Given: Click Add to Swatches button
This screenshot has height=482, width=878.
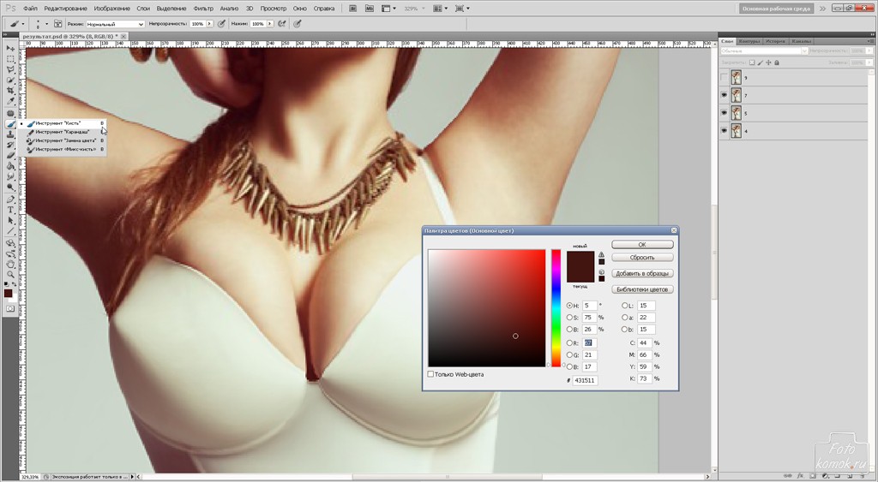Looking at the screenshot, I should coord(642,273).
